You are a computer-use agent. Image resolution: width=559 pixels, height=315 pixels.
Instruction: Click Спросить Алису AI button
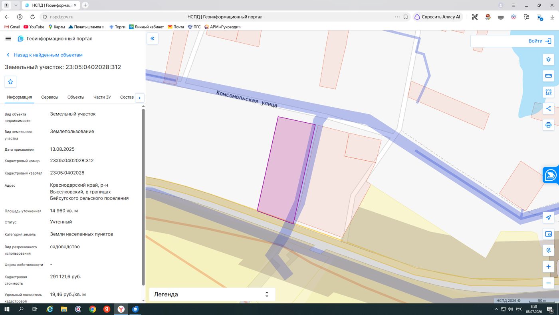pyautogui.click(x=438, y=17)
